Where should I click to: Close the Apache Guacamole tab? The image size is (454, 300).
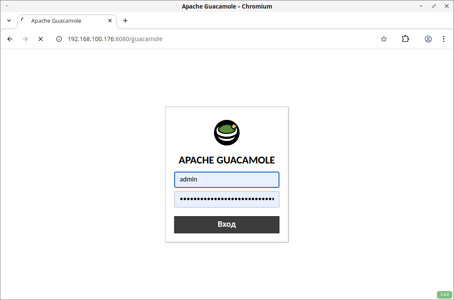[110, 21]
